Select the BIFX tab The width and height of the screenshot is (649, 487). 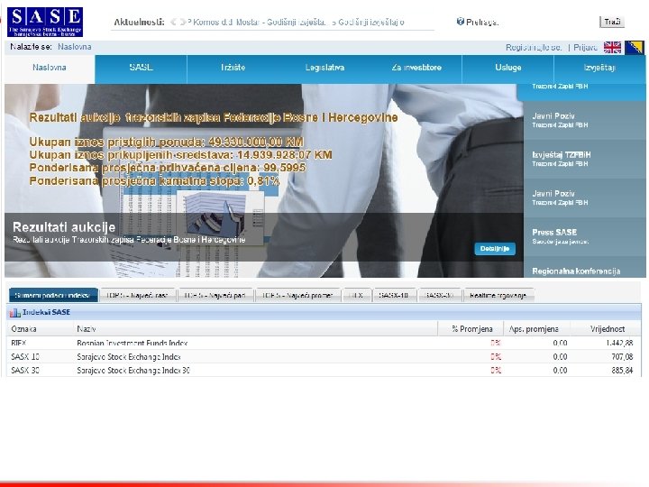(x=356, y=295)
